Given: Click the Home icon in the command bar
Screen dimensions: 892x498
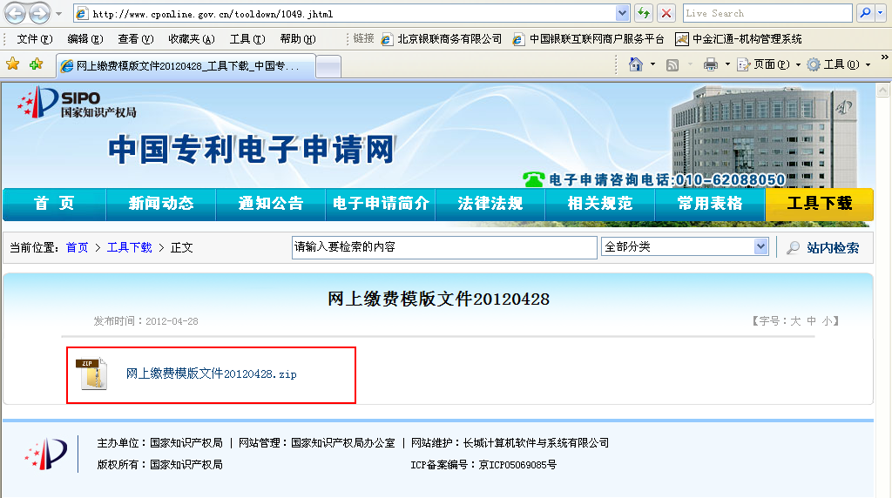Looking at the screenshot, I should point(636,64).
